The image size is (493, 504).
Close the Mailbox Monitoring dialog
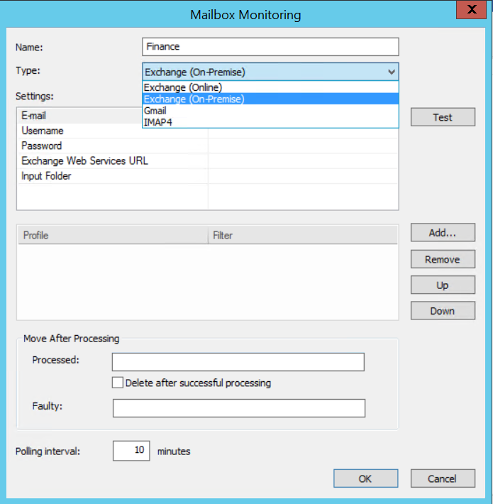tap(471, 10)
